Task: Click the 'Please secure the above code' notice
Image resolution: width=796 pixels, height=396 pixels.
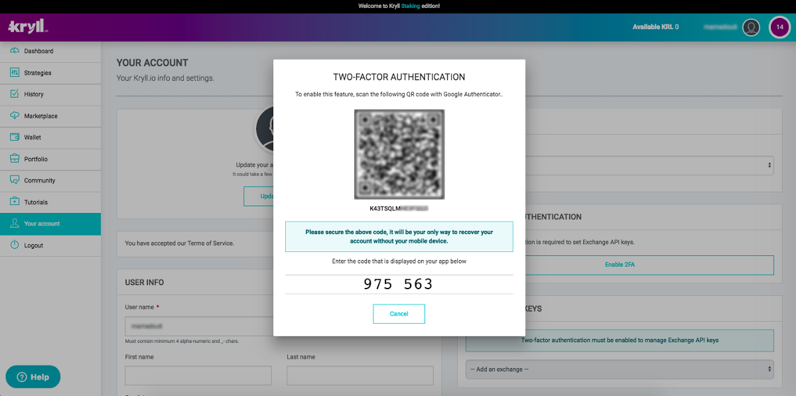Action: (x=399, y=237)
